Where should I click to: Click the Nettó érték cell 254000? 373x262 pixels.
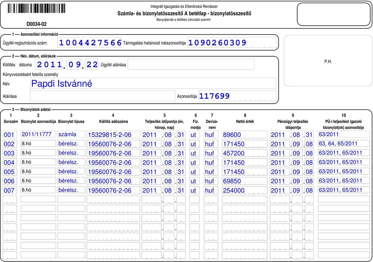tap(244, 190)
